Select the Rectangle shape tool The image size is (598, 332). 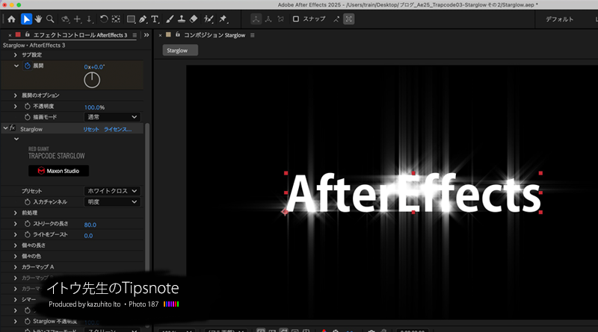tap(131, 19)
